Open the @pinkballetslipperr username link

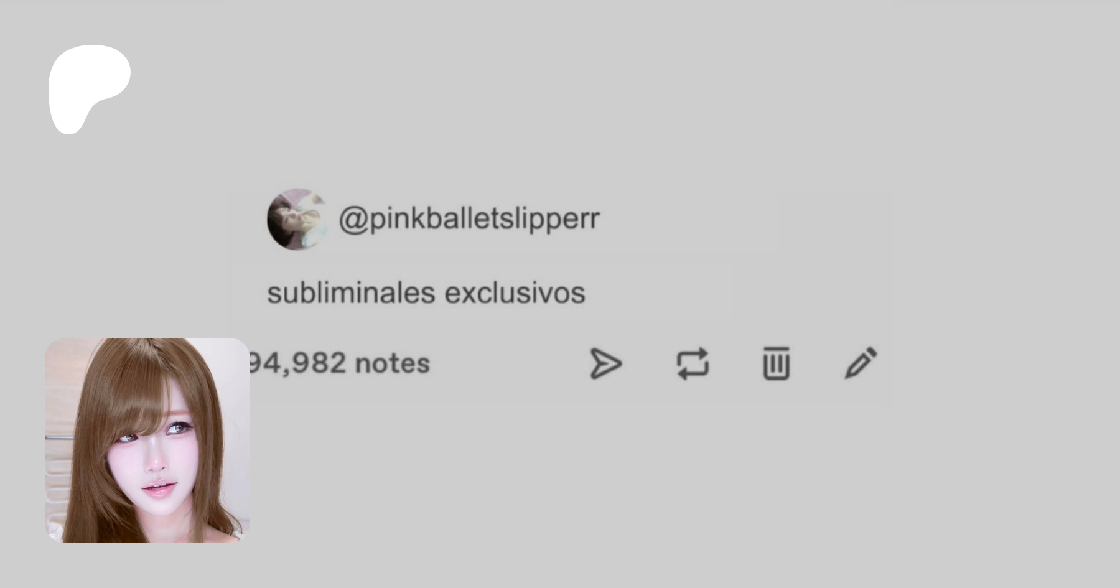coord(469,219)
